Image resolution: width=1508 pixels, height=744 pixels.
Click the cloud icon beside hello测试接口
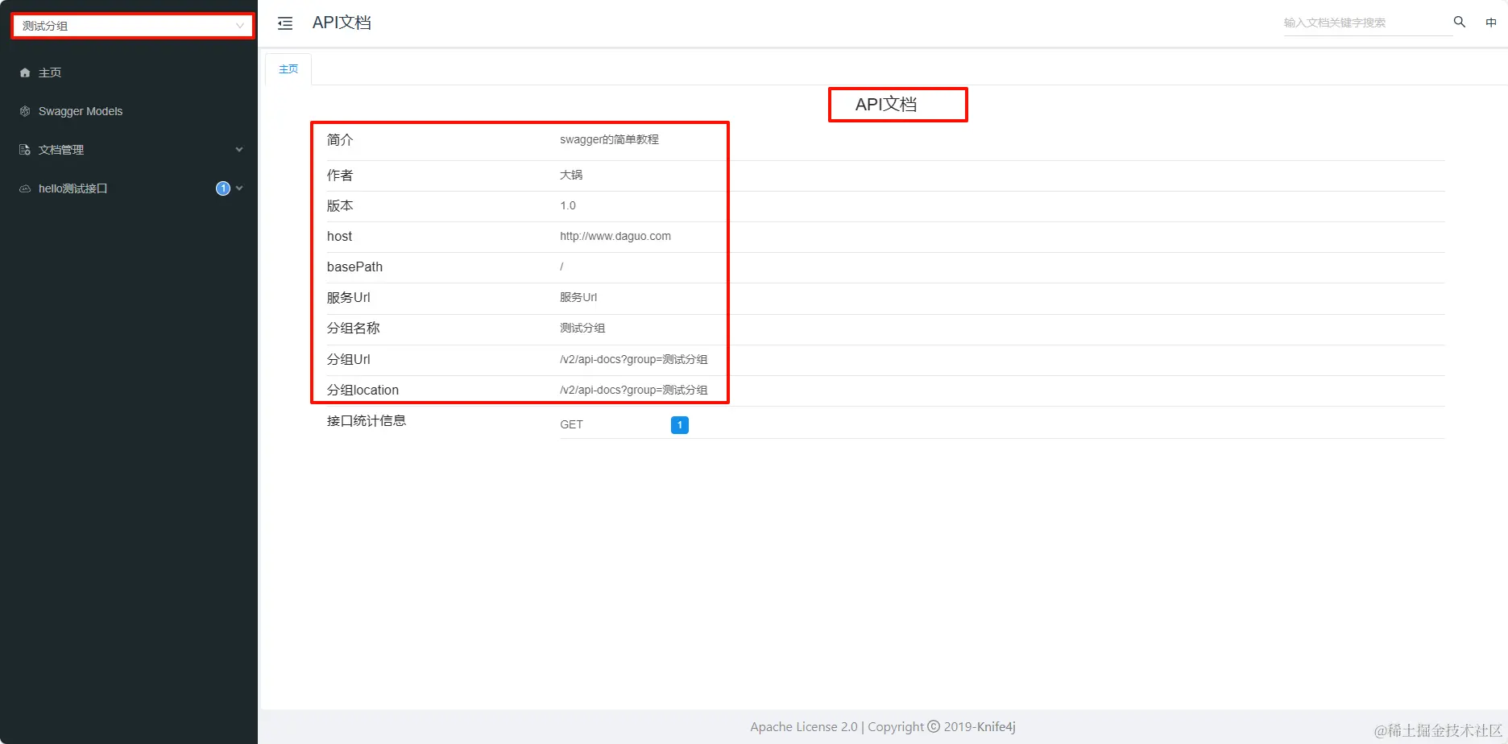(x=25, y=188)
